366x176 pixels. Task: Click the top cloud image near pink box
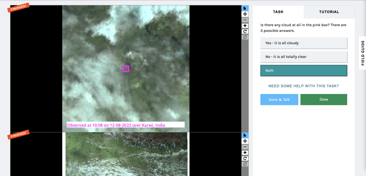click(x=126, y=68)
